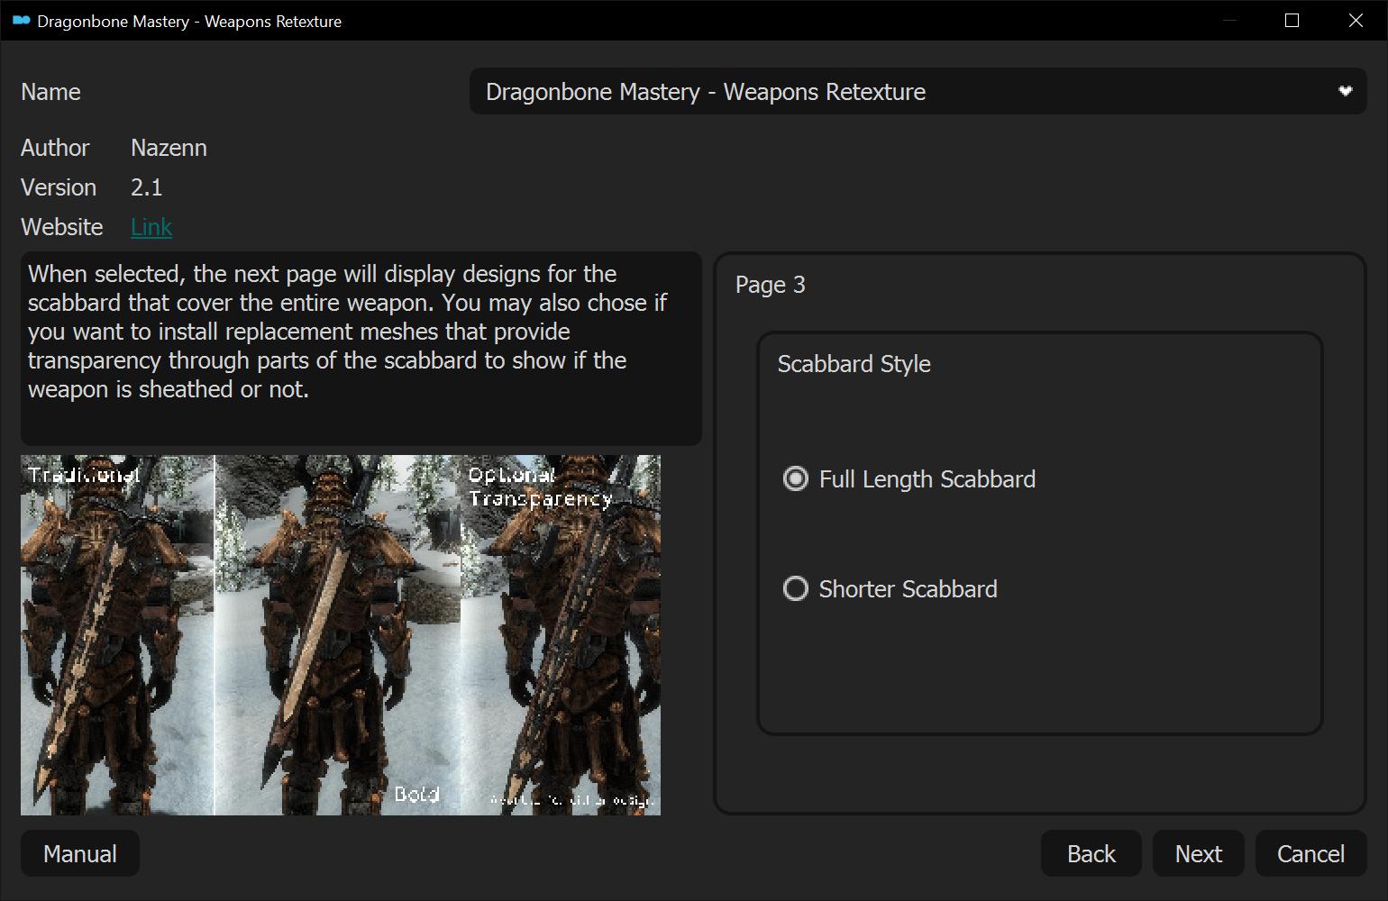Click the 'Version' field label
The image size is (1388, 901).
coord(59,187)
